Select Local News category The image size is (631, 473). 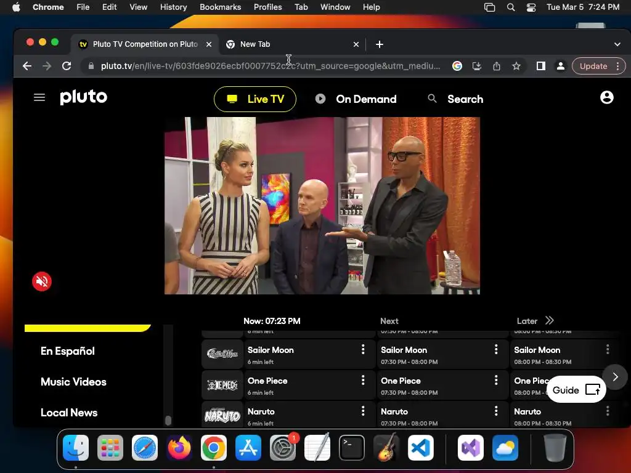[x=69, y=413]
